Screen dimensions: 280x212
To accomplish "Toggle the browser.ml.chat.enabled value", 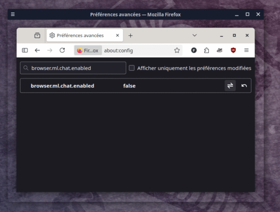I will pyautogui.click(x=230, y=86).
